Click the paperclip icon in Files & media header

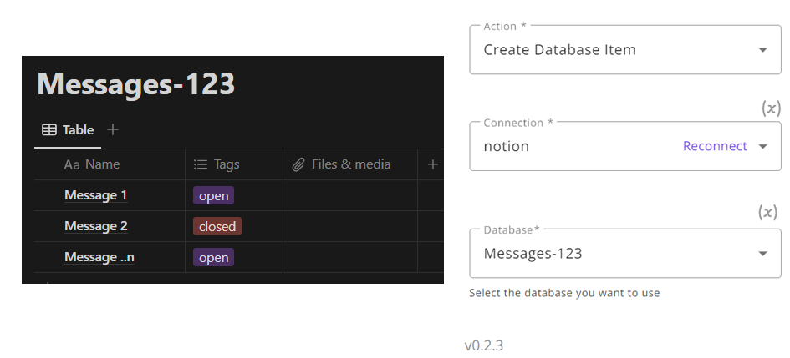click(x=298, y=164)
